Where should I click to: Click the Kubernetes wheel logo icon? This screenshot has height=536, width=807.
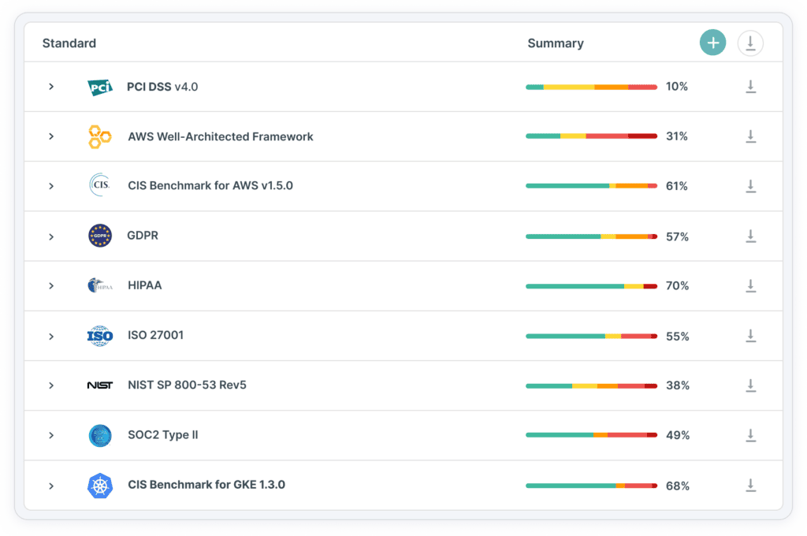pos(100,486)
